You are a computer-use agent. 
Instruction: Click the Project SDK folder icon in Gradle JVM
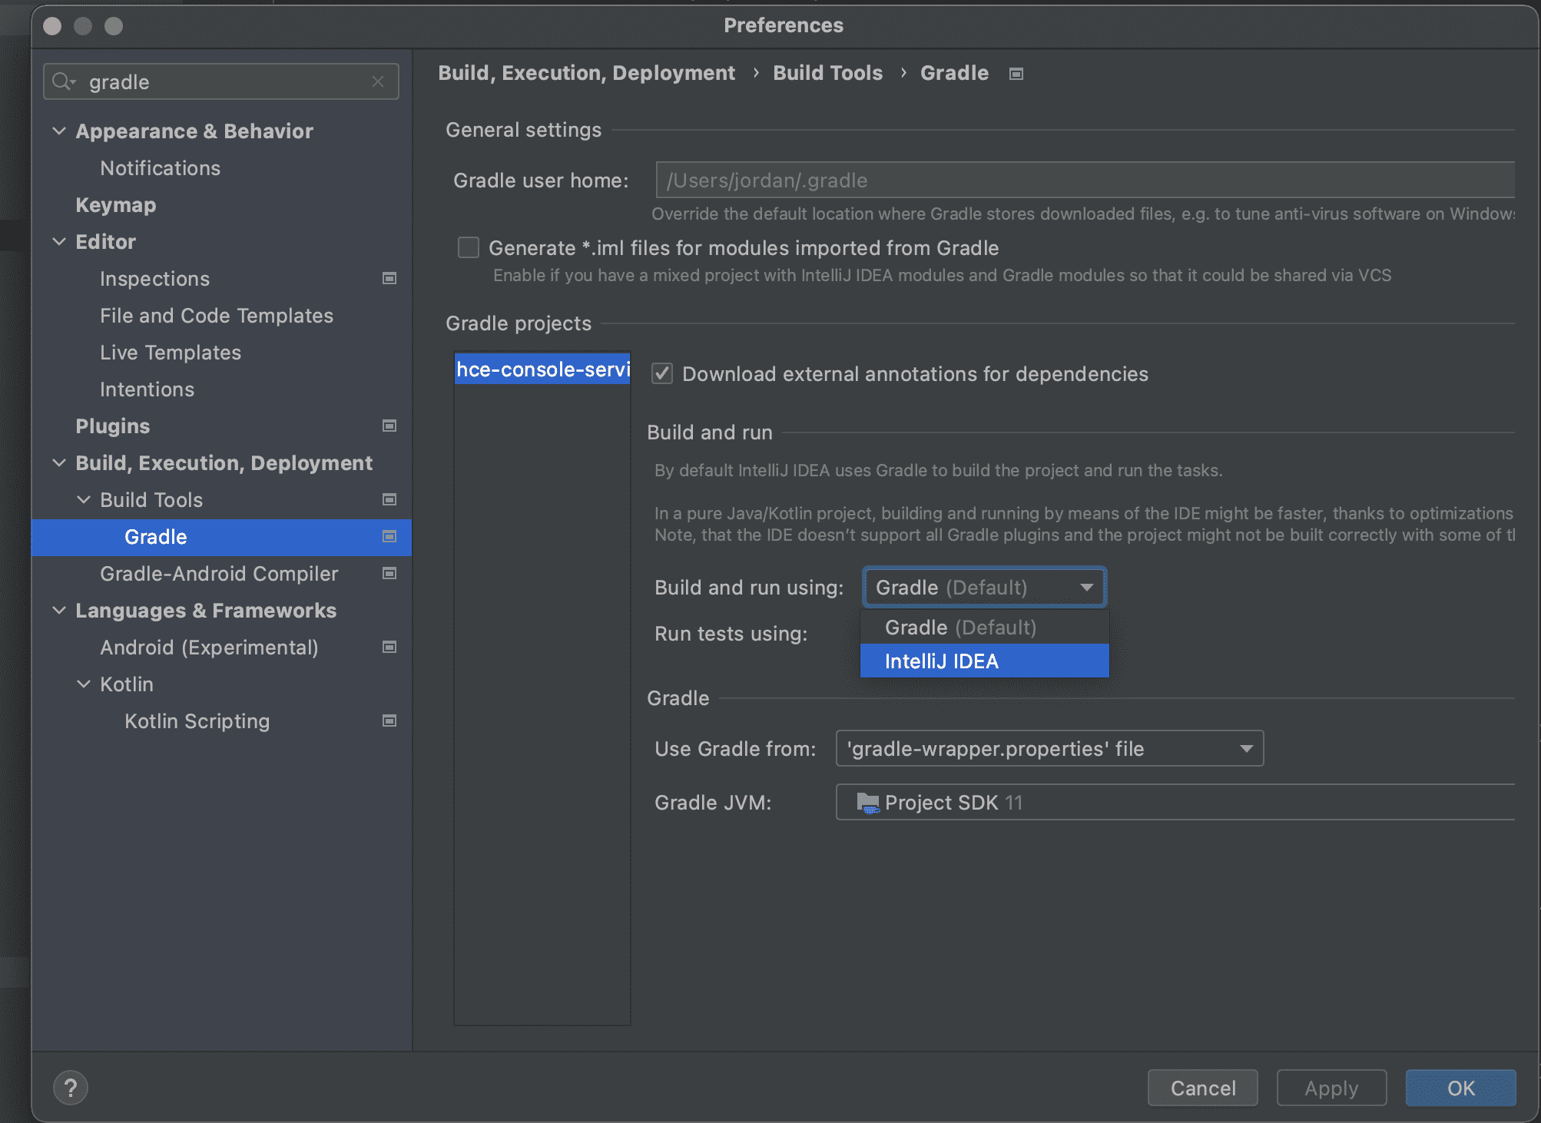pos(867,803)
